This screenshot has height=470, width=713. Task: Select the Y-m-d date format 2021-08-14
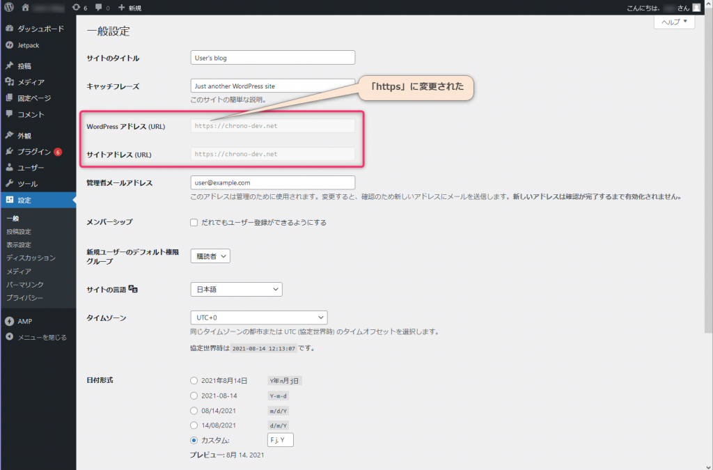tap(194, 395)
